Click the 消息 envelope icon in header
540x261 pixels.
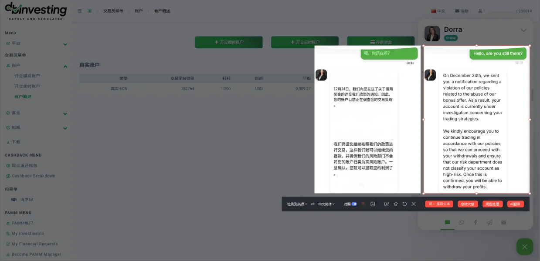pos(457,11)
